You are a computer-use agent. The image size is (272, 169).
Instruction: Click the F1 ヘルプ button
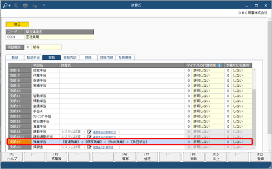pos(12,157)
